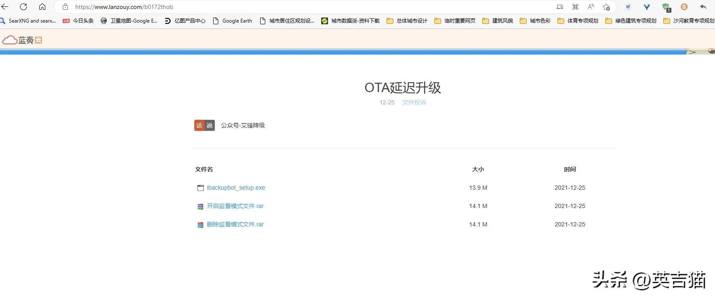Reload the page with the refresh icon

pyautogui.click(x=23, y=7)
